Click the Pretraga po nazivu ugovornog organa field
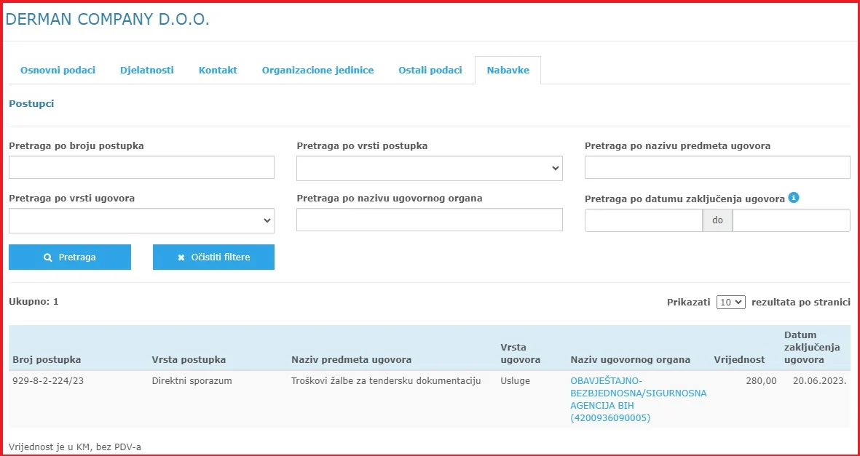This screenshot has height=456, width=860. (x=430, y=219)
